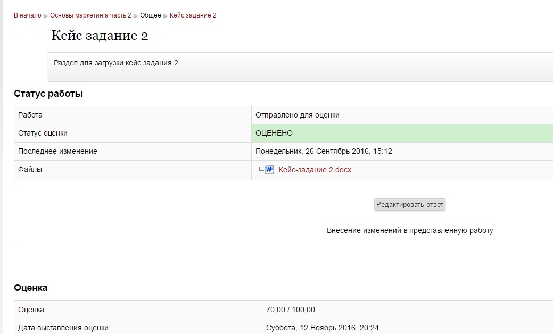Image resolution: width=553 pixels, height=334 pixels.
Task: Open the «Кейс-задание 2.docx» file link
Action: coord(315,170)
